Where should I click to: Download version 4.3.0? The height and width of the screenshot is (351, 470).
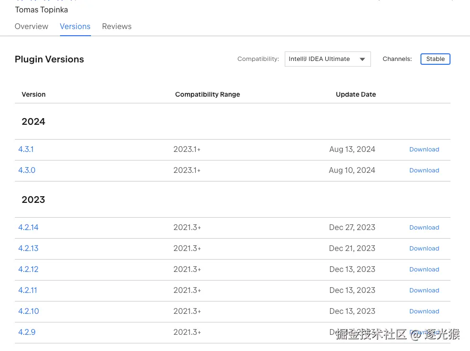[x=424, y=170]
